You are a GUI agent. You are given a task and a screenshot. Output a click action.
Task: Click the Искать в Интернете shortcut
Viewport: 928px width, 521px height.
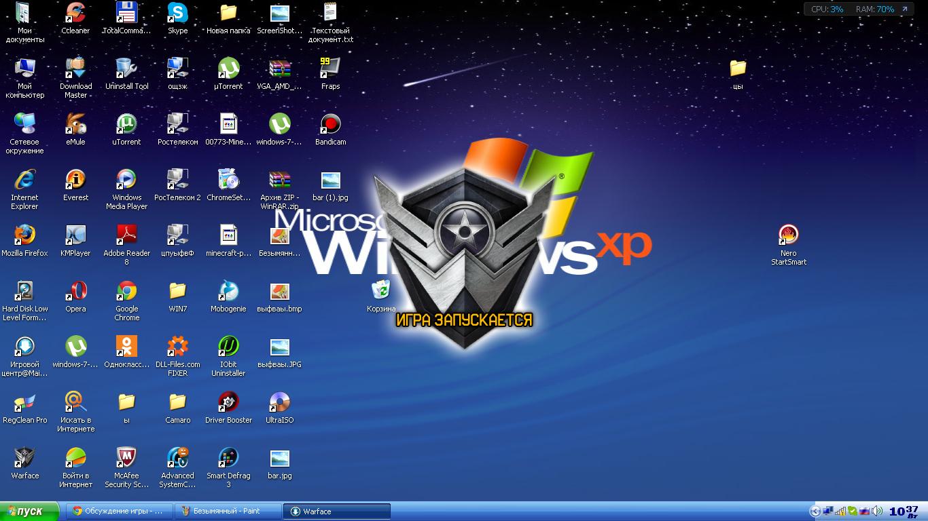(x=75, y=412)
